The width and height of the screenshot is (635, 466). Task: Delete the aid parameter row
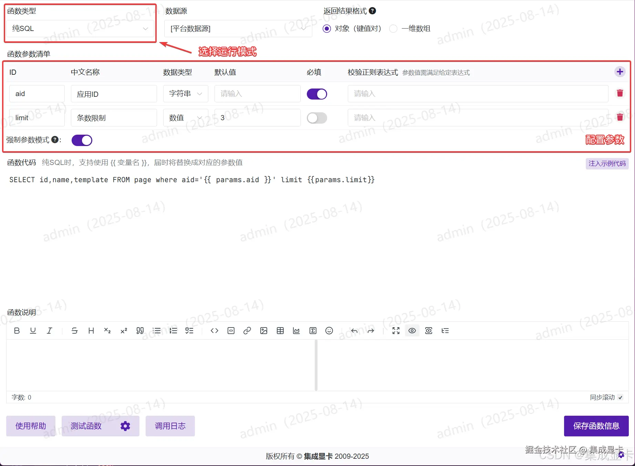click(620, 93)
